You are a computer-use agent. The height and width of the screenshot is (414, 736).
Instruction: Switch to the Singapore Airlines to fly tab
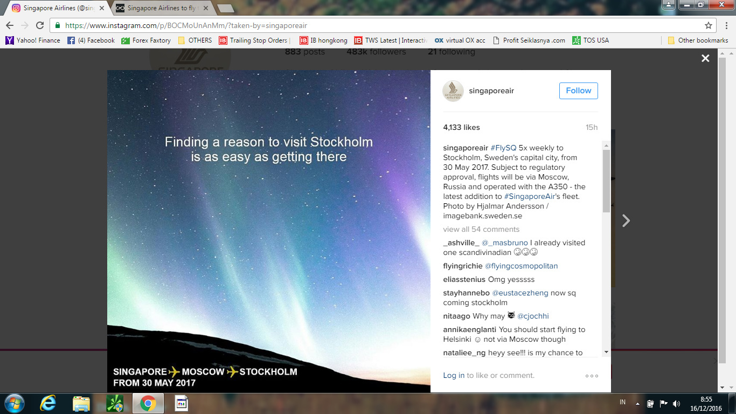tap(162, 8)
